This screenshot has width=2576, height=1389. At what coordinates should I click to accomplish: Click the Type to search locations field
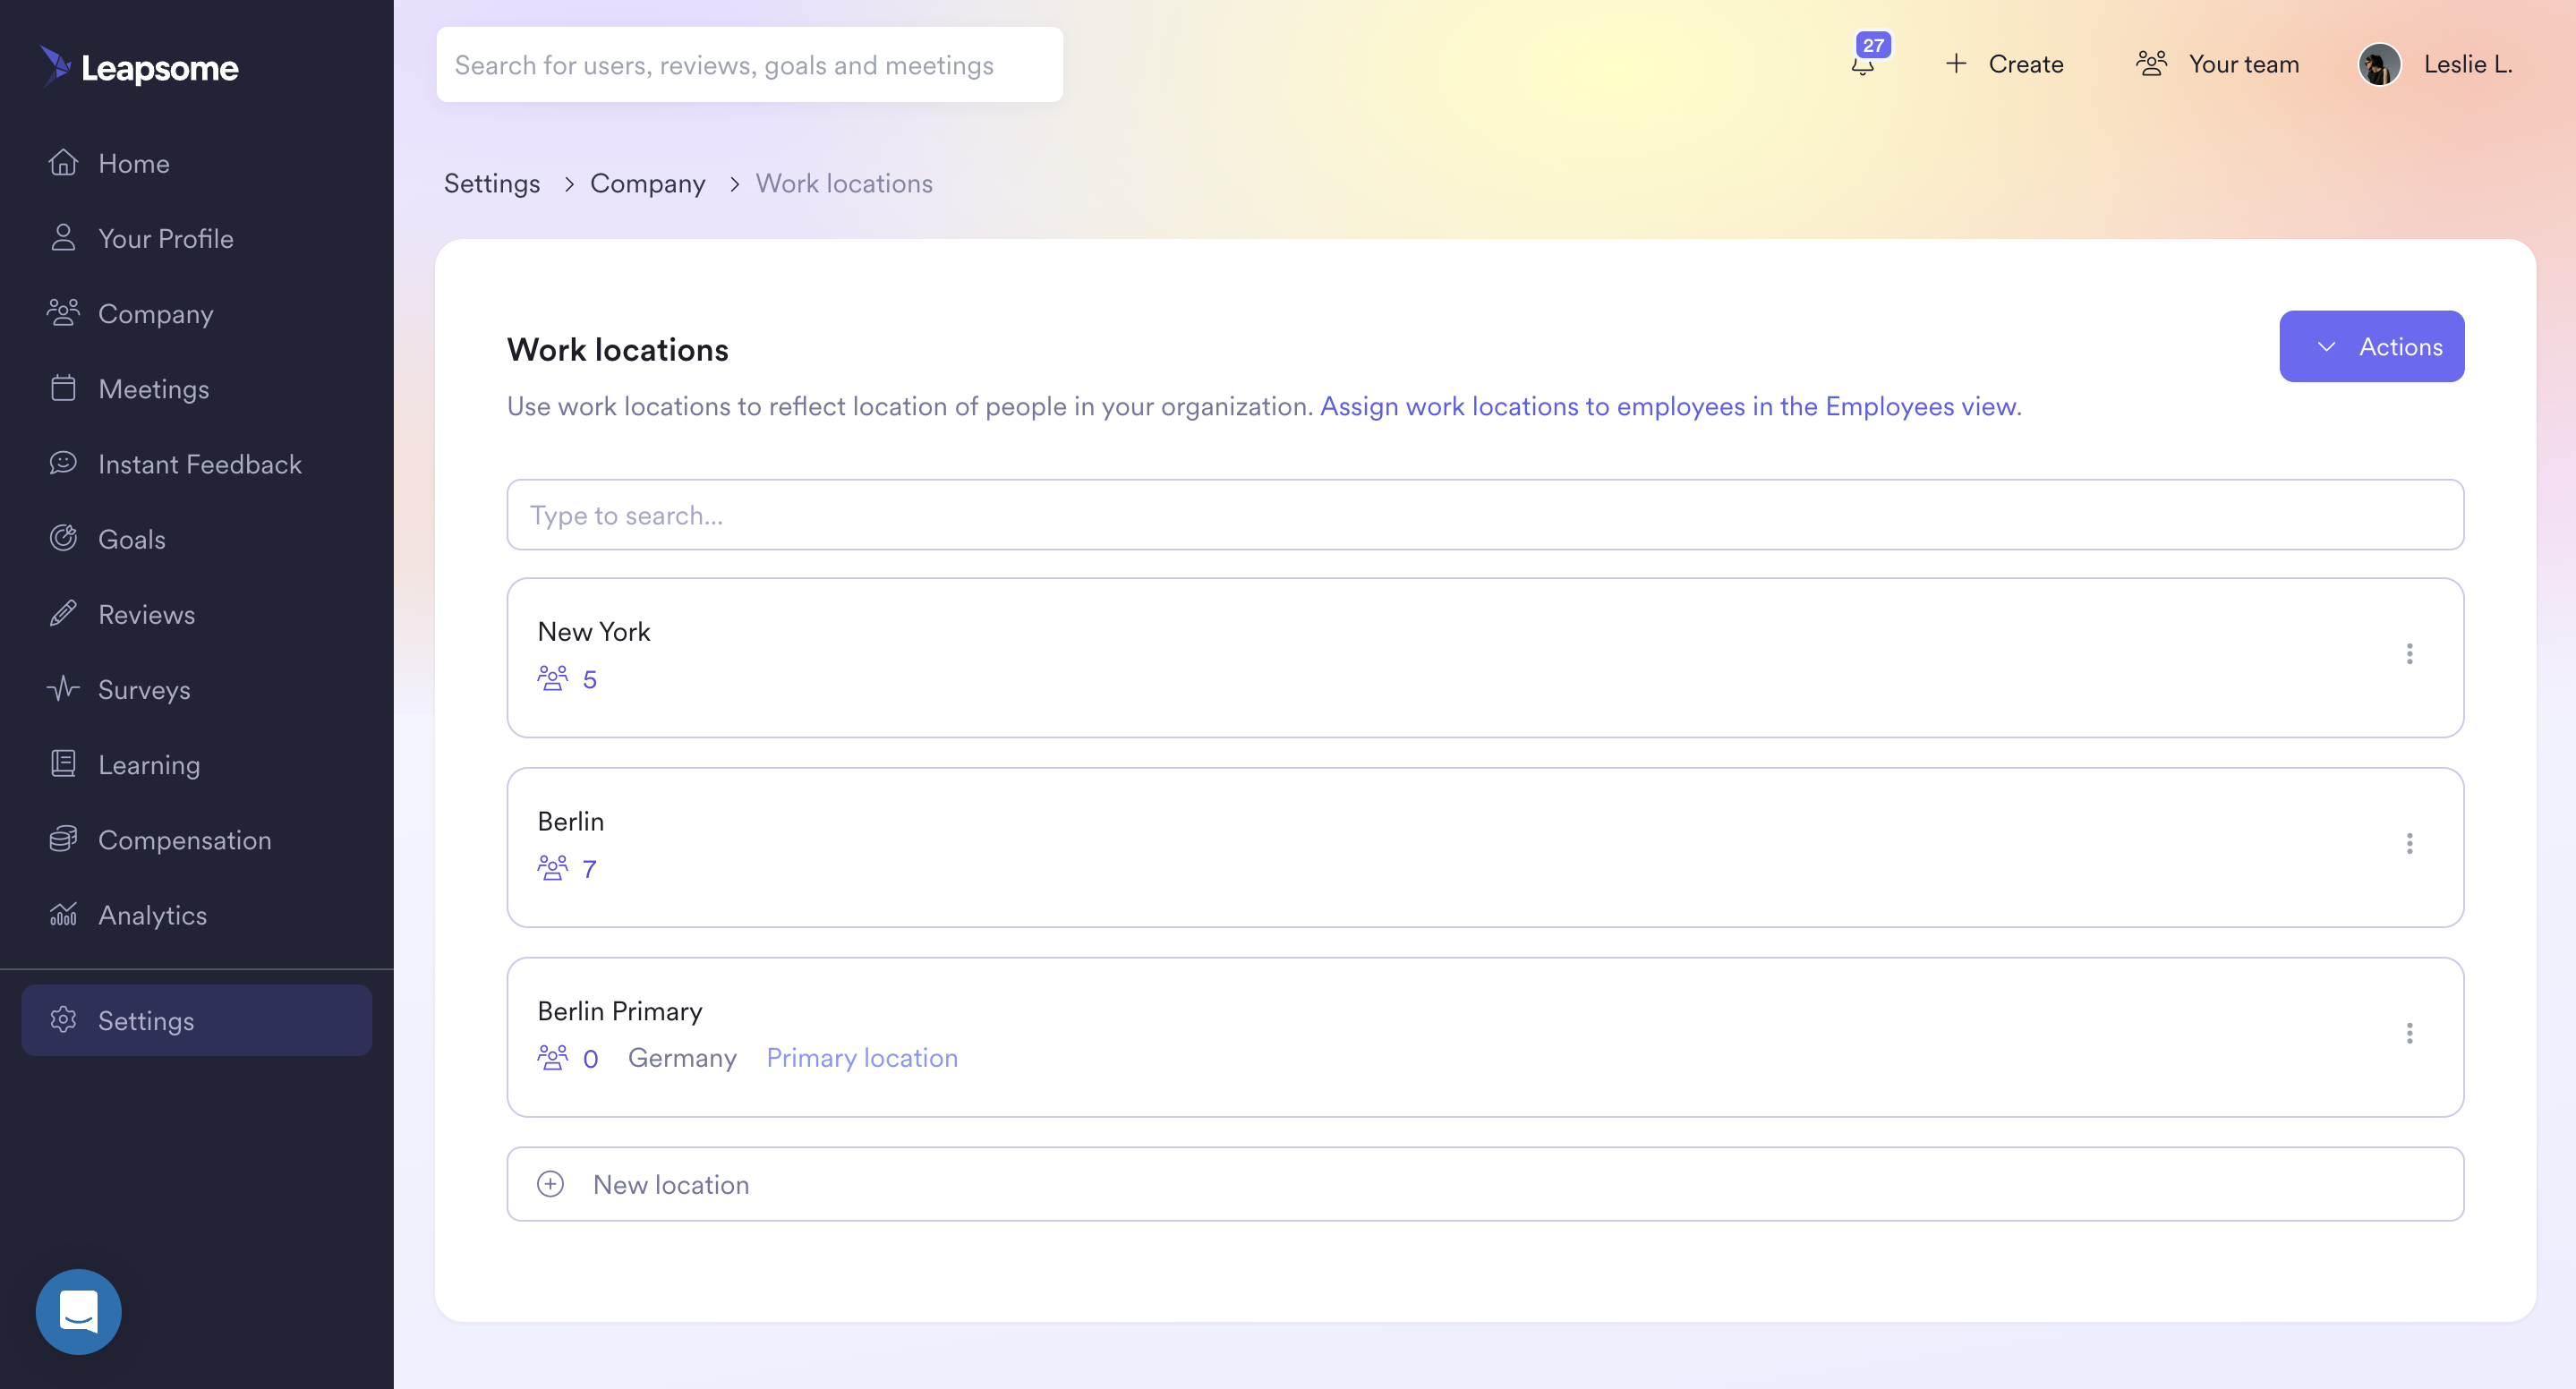coord(1484,514)
